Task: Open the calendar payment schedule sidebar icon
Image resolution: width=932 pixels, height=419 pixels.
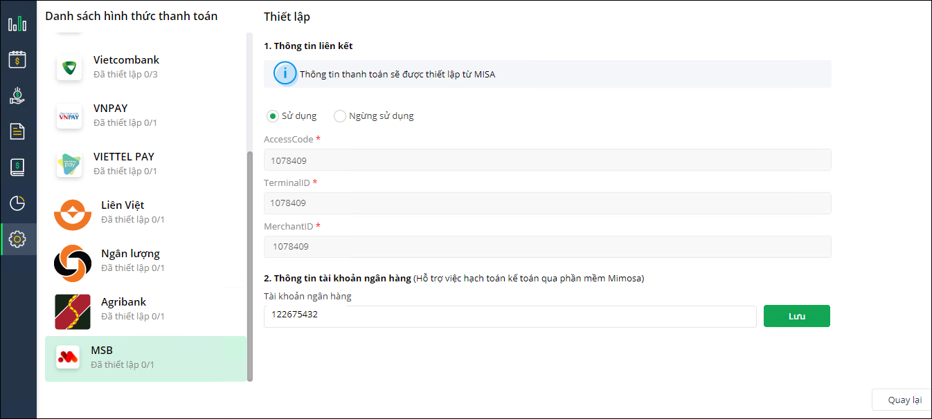Action: click(x=17, y=59)
